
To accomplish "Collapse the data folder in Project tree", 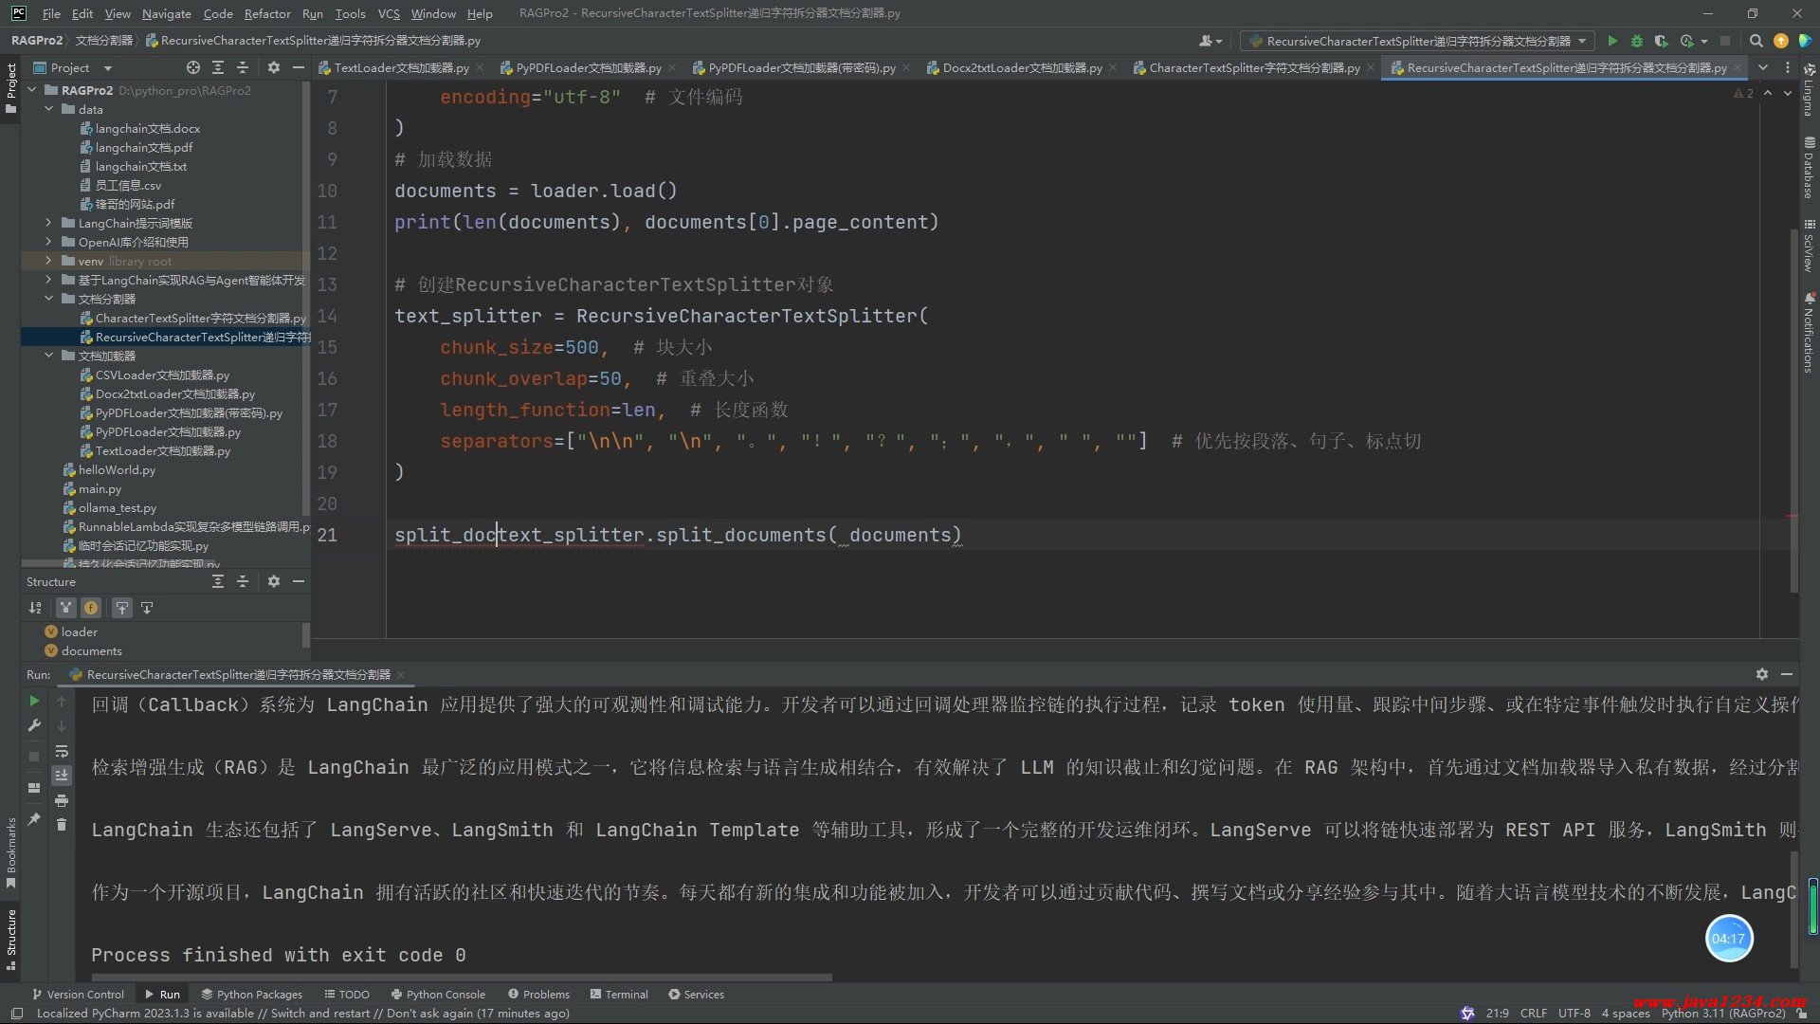I will coord(48,109).
